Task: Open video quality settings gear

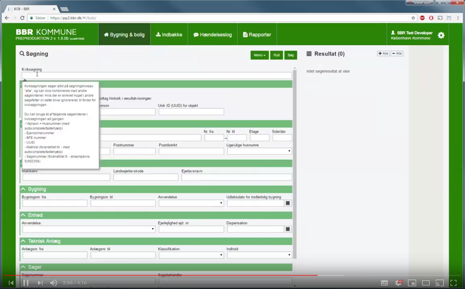Action: point(399,283)
